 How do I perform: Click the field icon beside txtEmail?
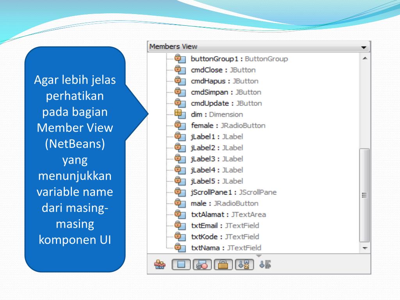point(180,225)
